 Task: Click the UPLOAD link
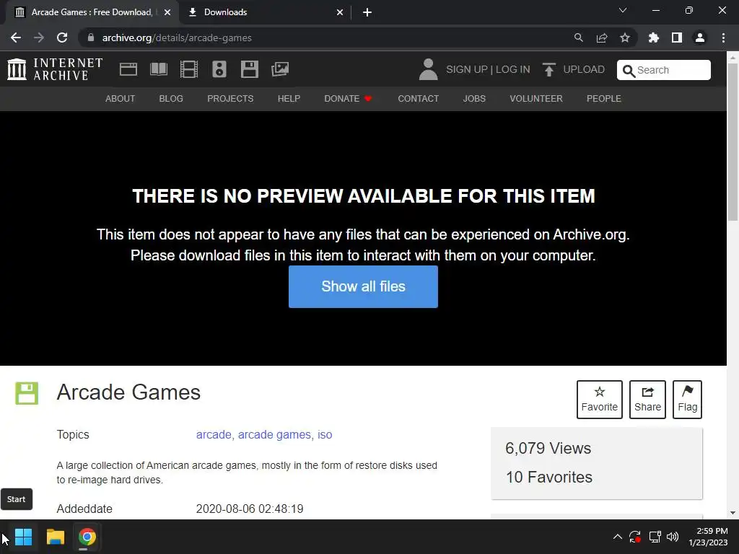583,69
